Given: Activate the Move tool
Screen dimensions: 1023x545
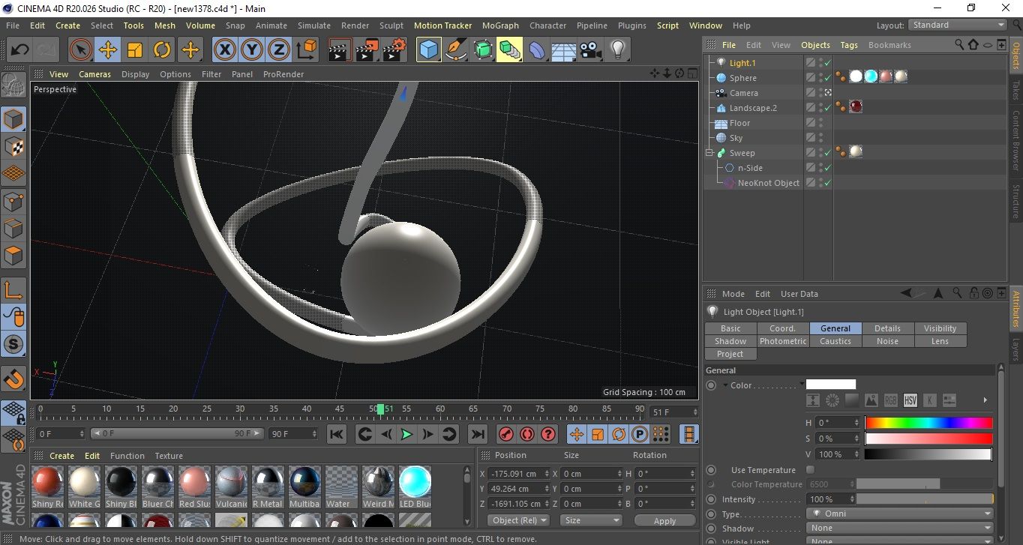Looking at the screenshot, I should (108, 50).
